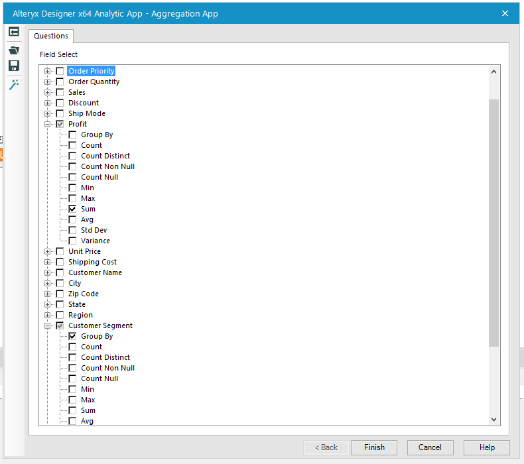The height and width of the screenshot is (464, 524).
Task: Click the scroll down arrow of field list
Action: pos(493,419)
